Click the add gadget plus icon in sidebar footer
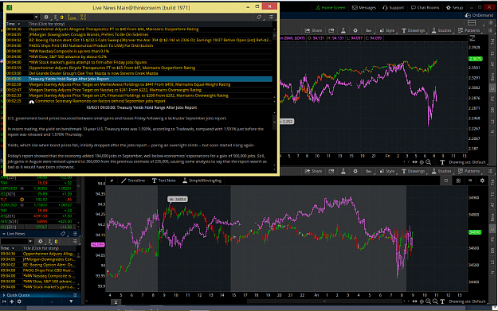Viewport: 498px width, 311px height. (12, 301)
